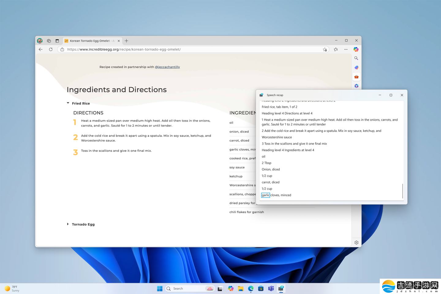Click 'onion, diced' ingredient on webpage

click(239, 132)
